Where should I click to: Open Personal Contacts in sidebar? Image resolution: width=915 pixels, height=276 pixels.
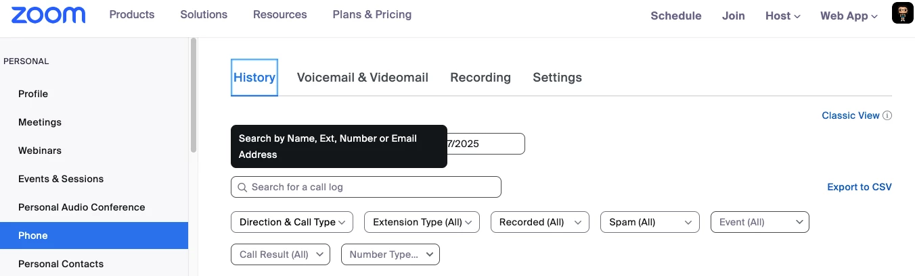(x=61, y=264)
